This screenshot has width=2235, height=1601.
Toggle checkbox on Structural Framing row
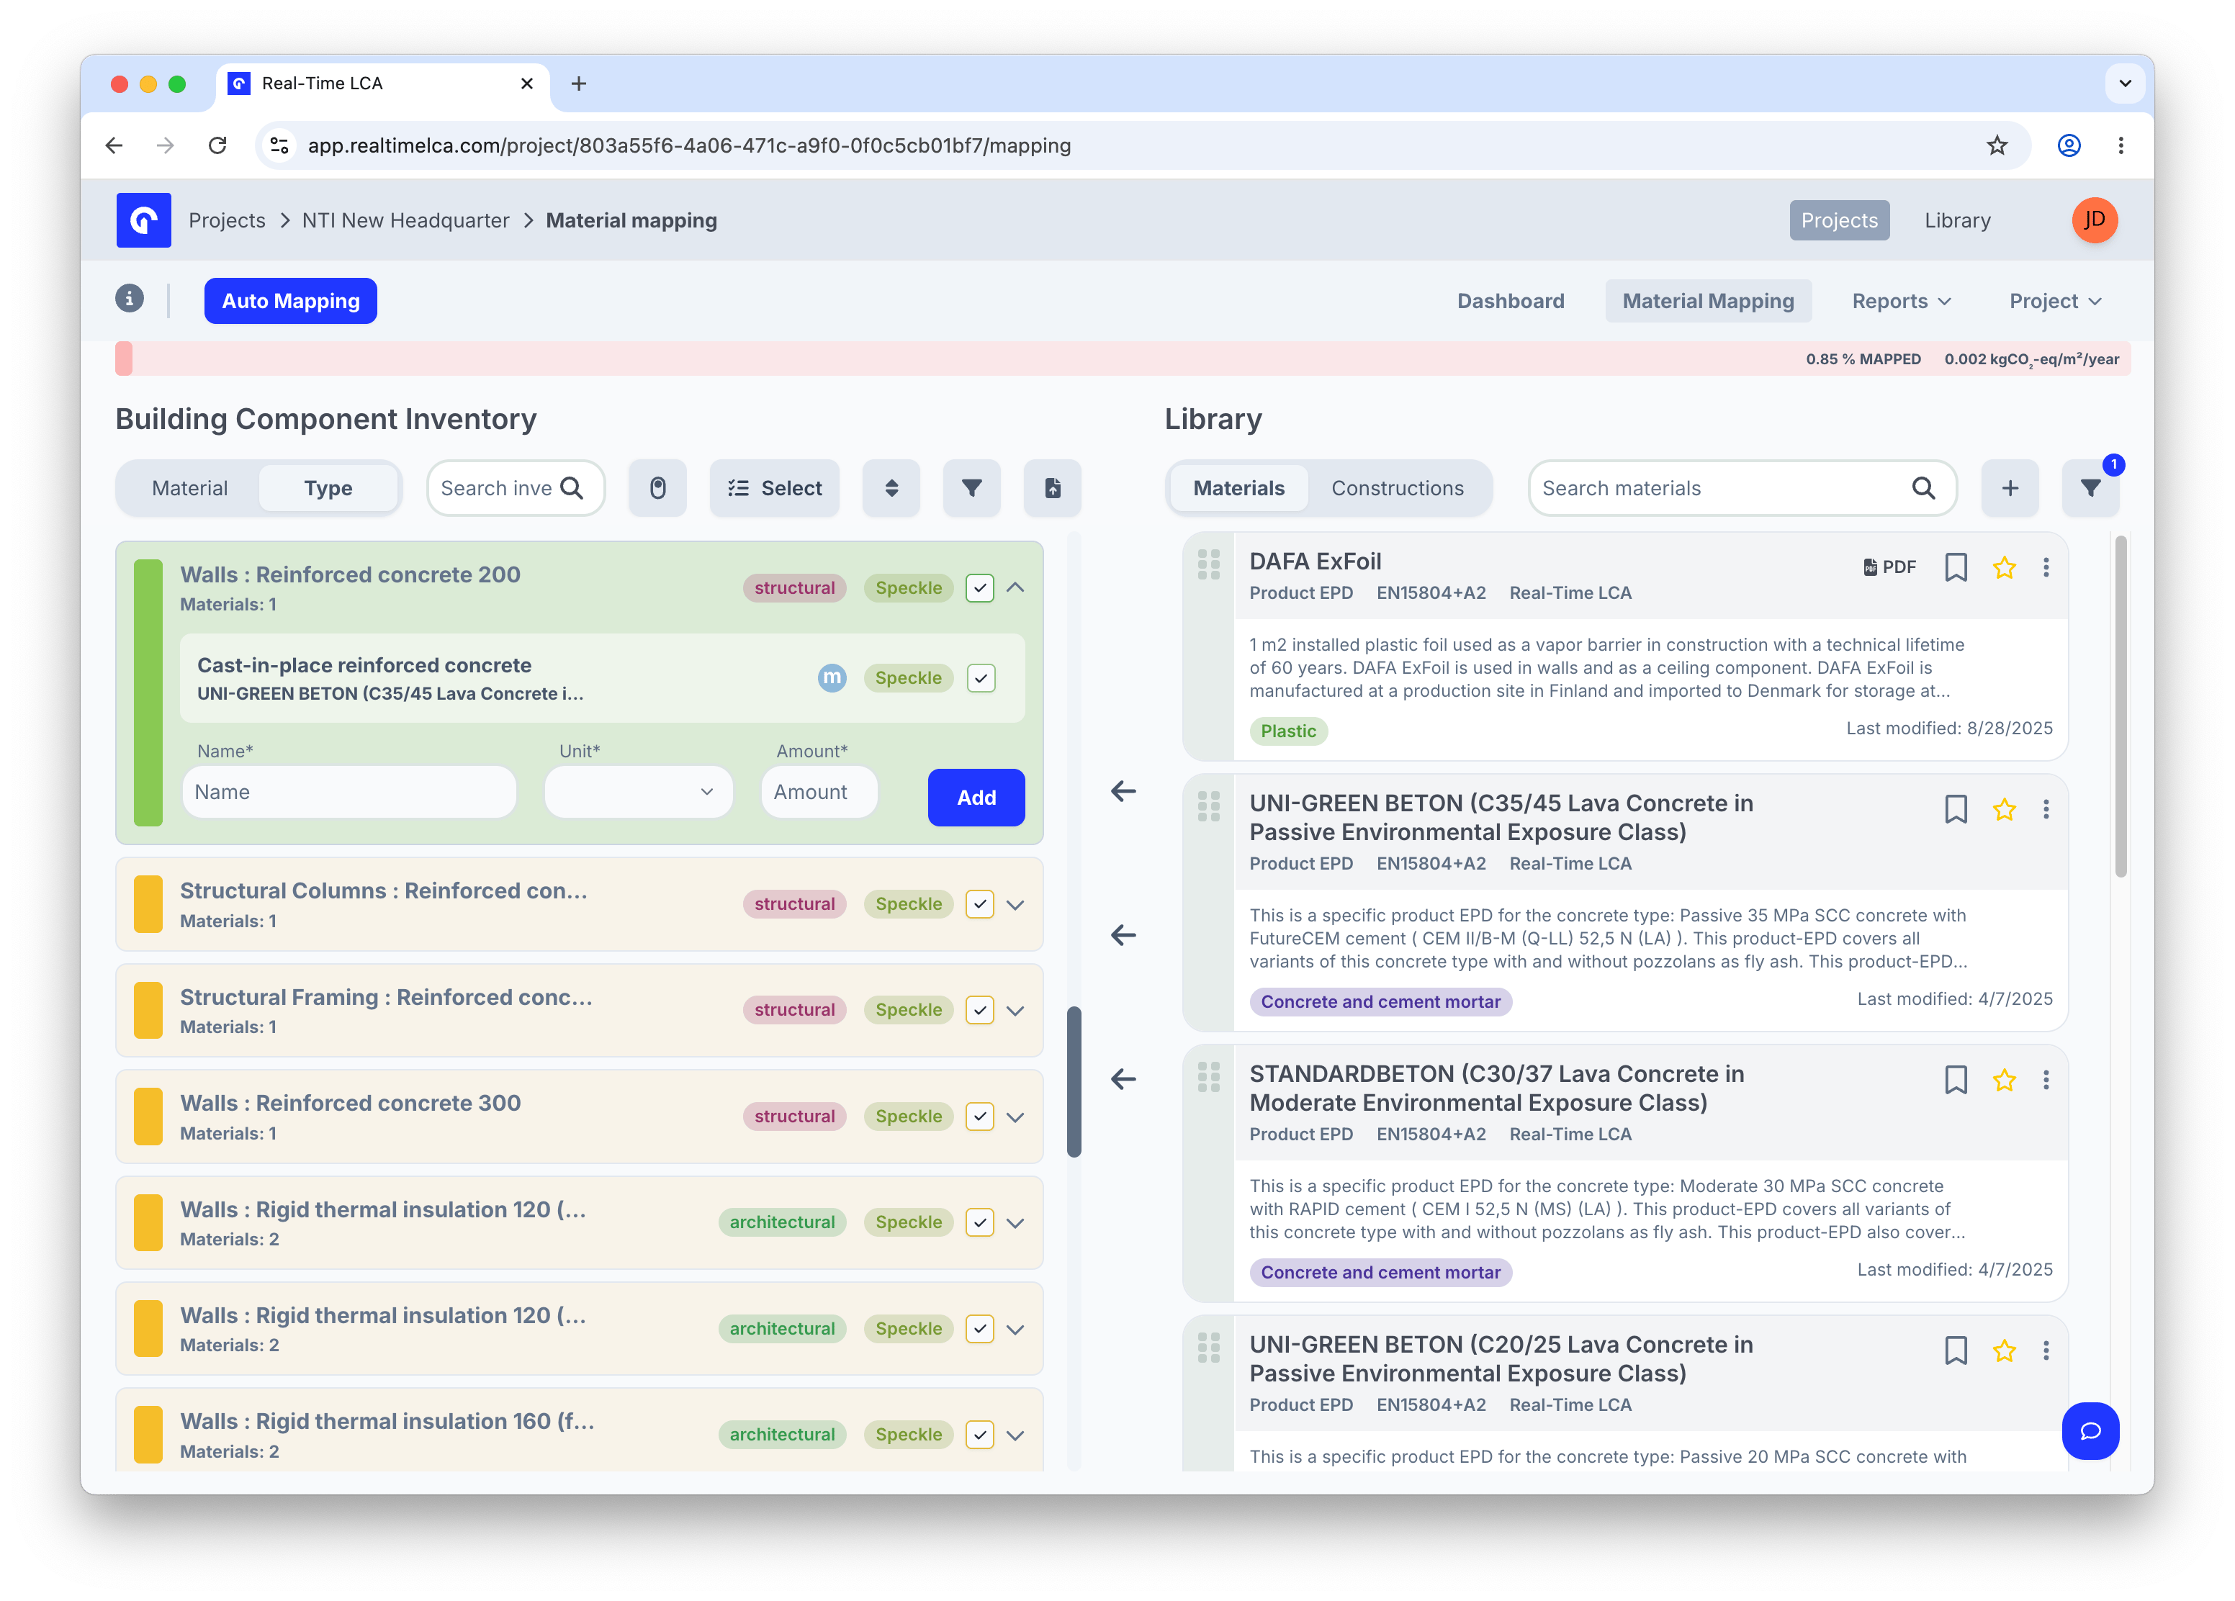pyautogui.click(x=979, y=1010)
